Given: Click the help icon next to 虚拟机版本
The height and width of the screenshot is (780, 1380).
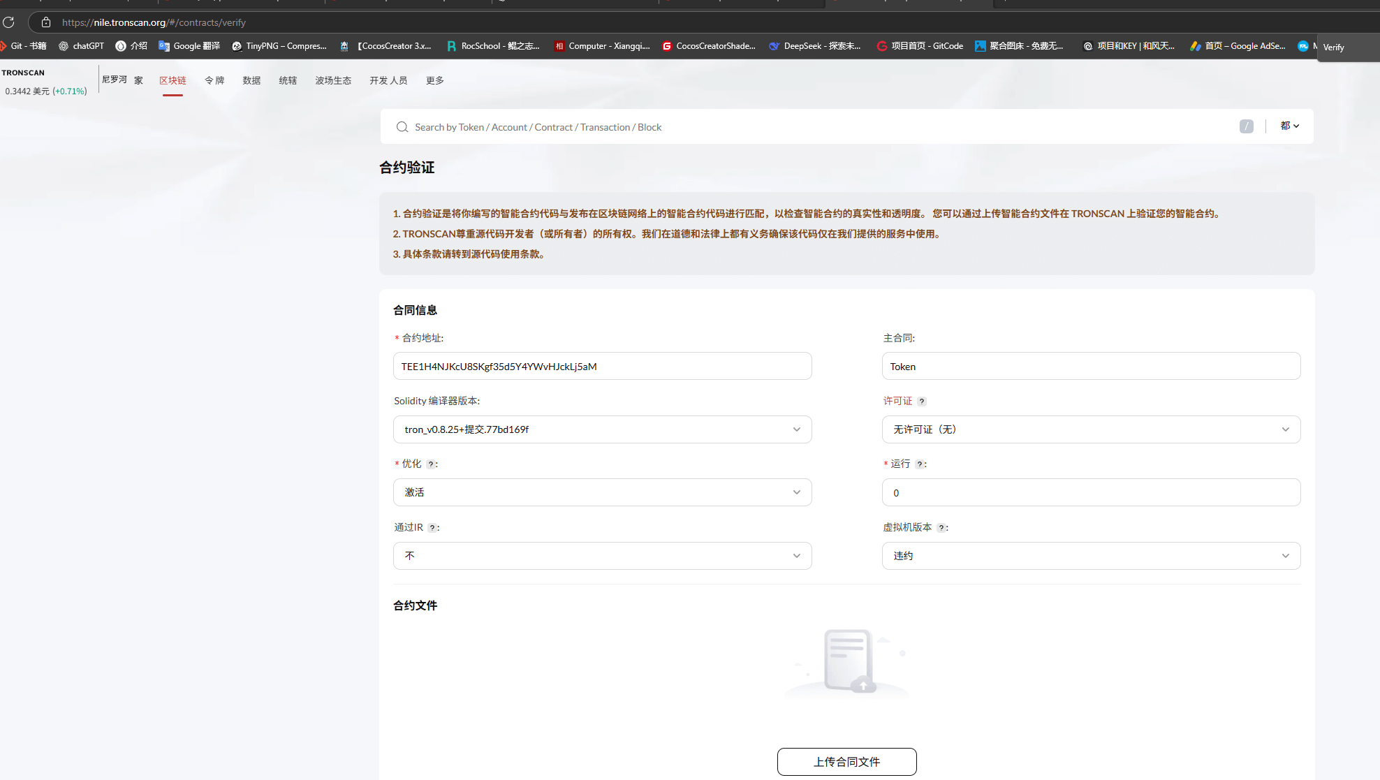Looking at the screenshot, I should coord(941,528).
